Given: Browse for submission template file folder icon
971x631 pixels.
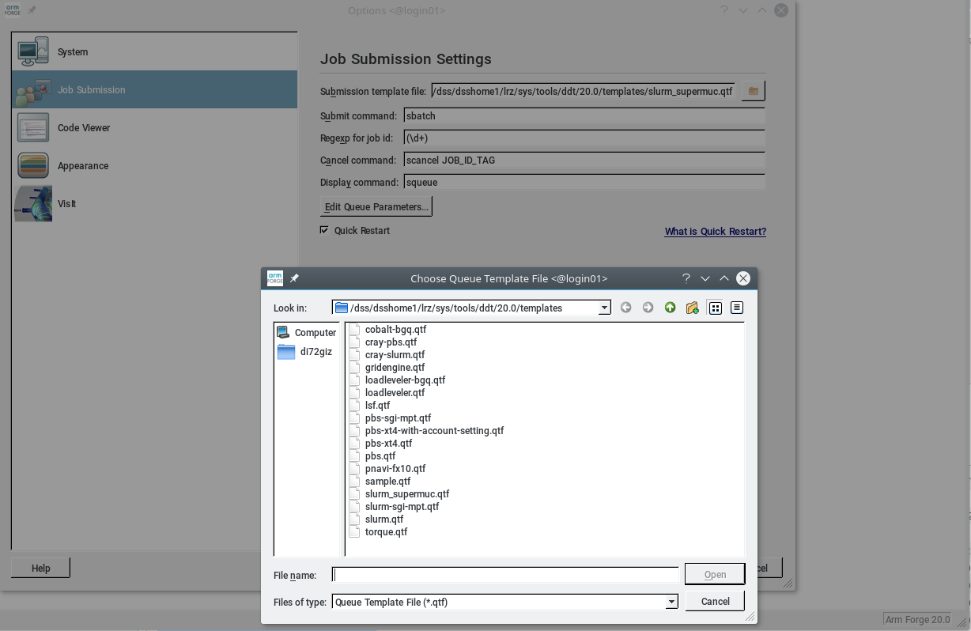Looking at the screenshot, I should (x=753, y=91).
